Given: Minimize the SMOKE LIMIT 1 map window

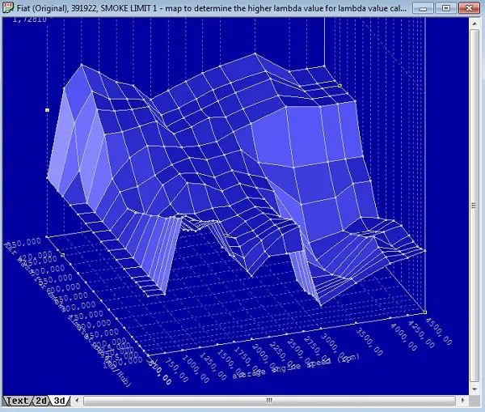Looking at the screenshot, I should (425, 8).
